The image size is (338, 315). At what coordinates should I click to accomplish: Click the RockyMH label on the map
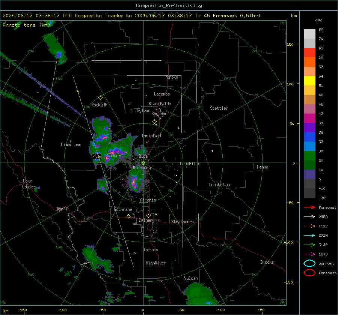tap(99, 105)
